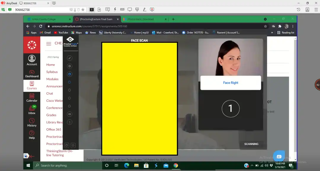This screenshot has height=171, width=320.
Task: Open AnyDesk hamburger menu
Action: click(316, 9)
